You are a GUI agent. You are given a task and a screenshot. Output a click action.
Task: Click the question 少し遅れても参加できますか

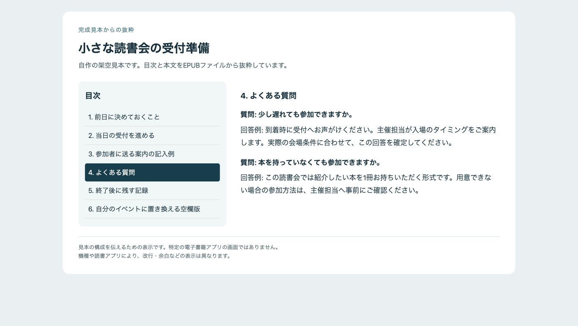[x=297, y=115]
